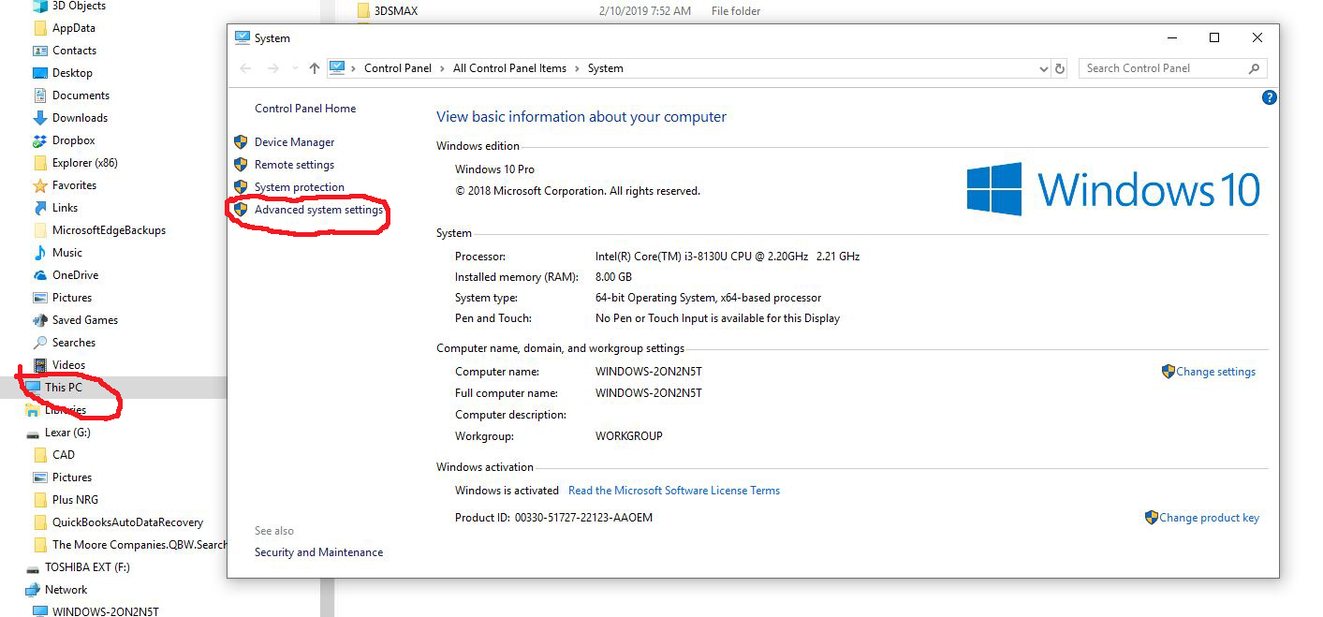The width and height of the screenshot is (1323, 617).
Task: Select Plus NRG folder in sidebar
Action: point(75,500)
